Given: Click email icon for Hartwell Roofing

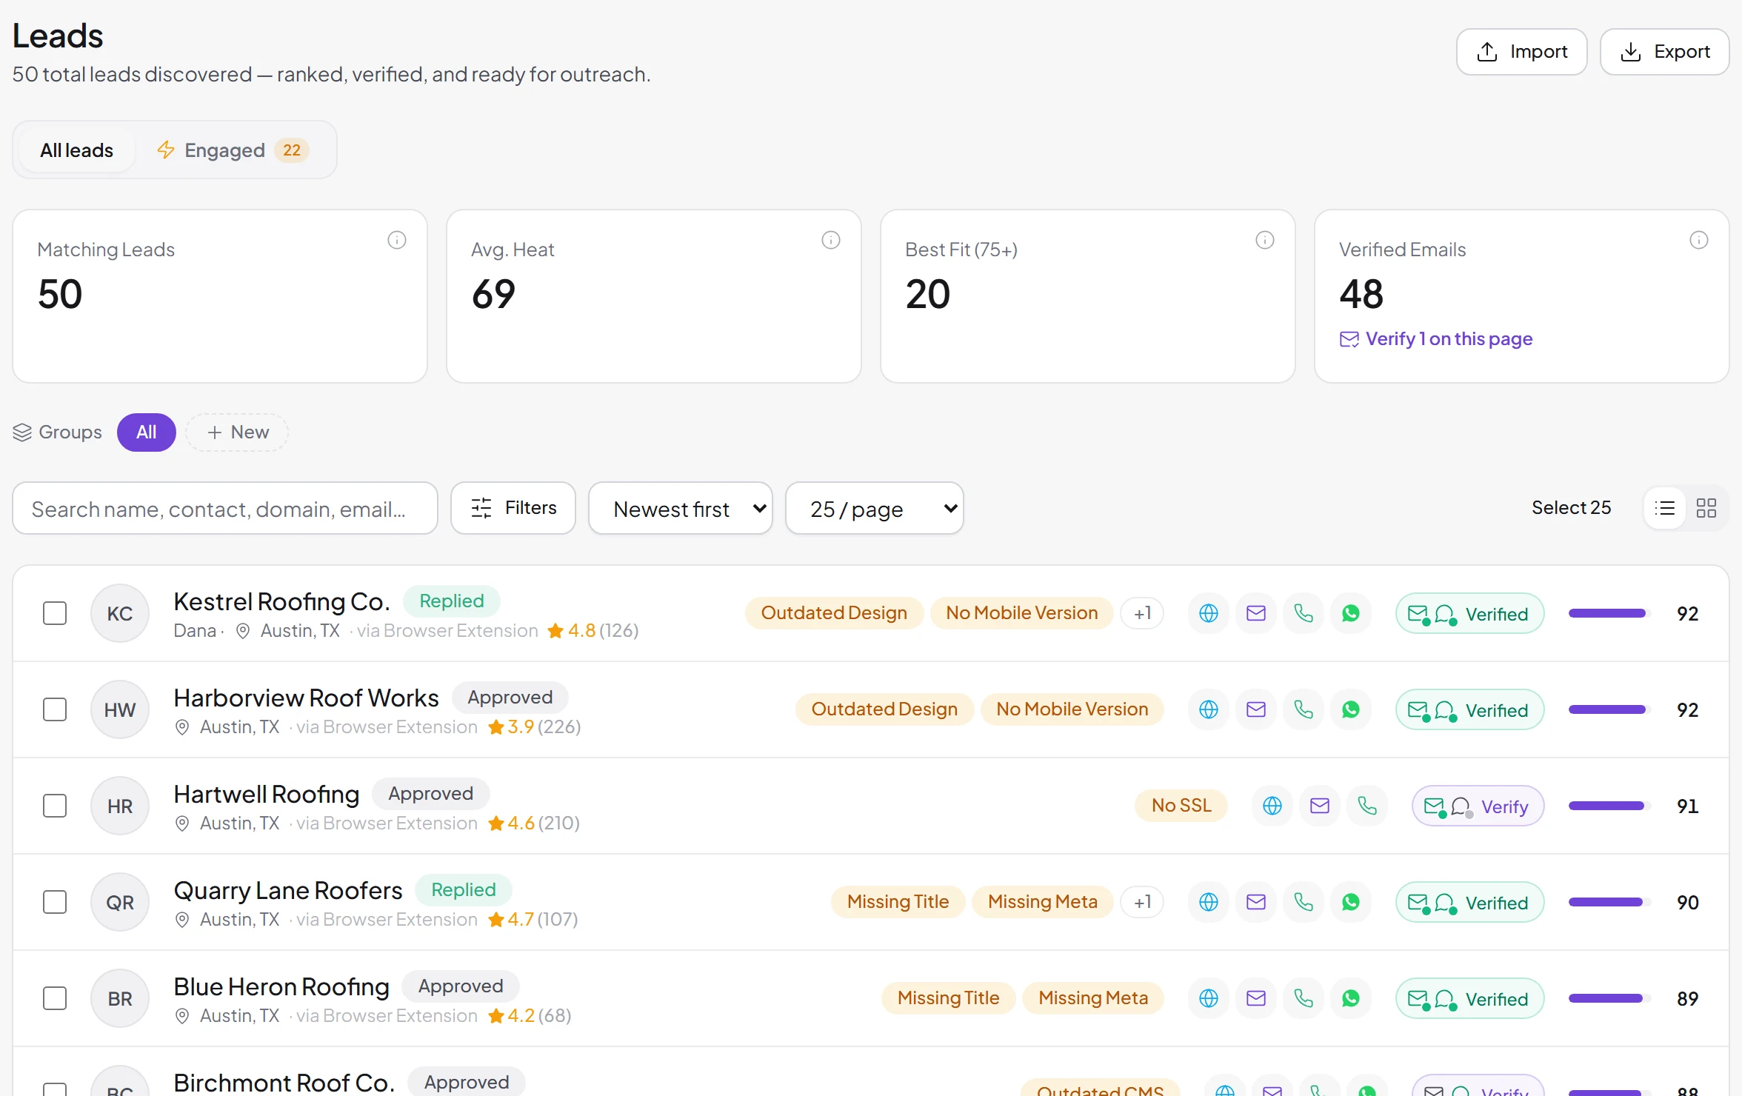Looking at the screenshot, I should 1320,806.
